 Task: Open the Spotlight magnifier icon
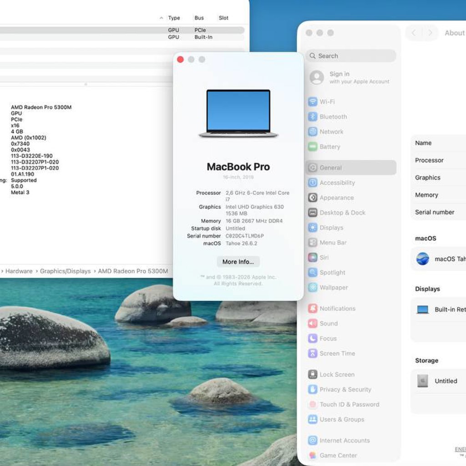coord(313,272)
